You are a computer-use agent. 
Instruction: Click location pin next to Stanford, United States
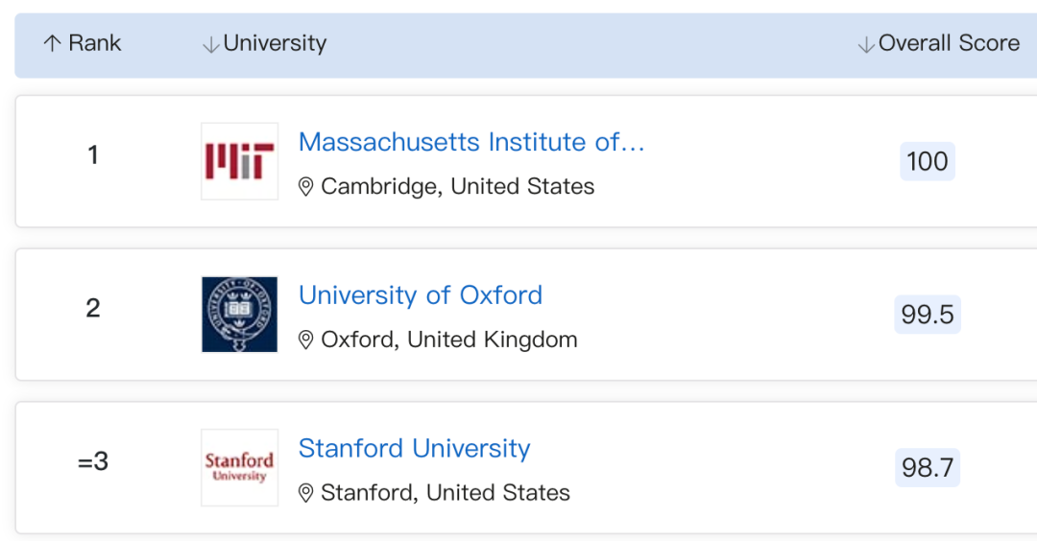click(x=305, y=493)
